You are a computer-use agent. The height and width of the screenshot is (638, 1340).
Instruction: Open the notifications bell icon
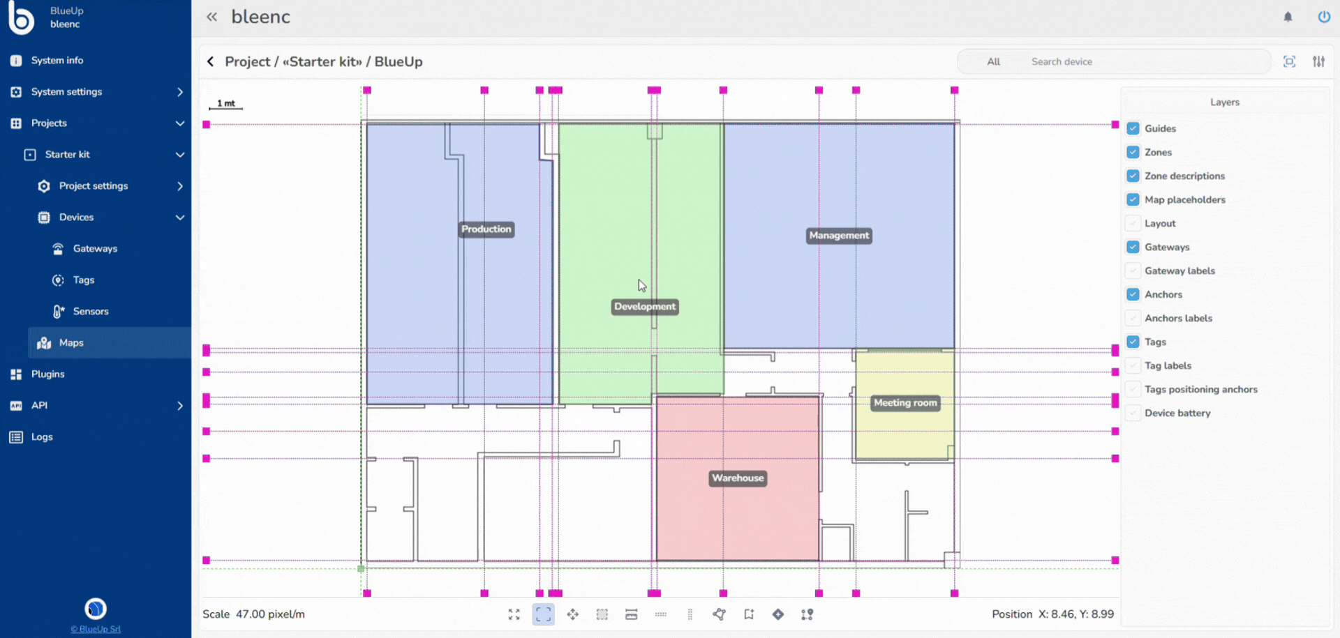point(1288,17)
